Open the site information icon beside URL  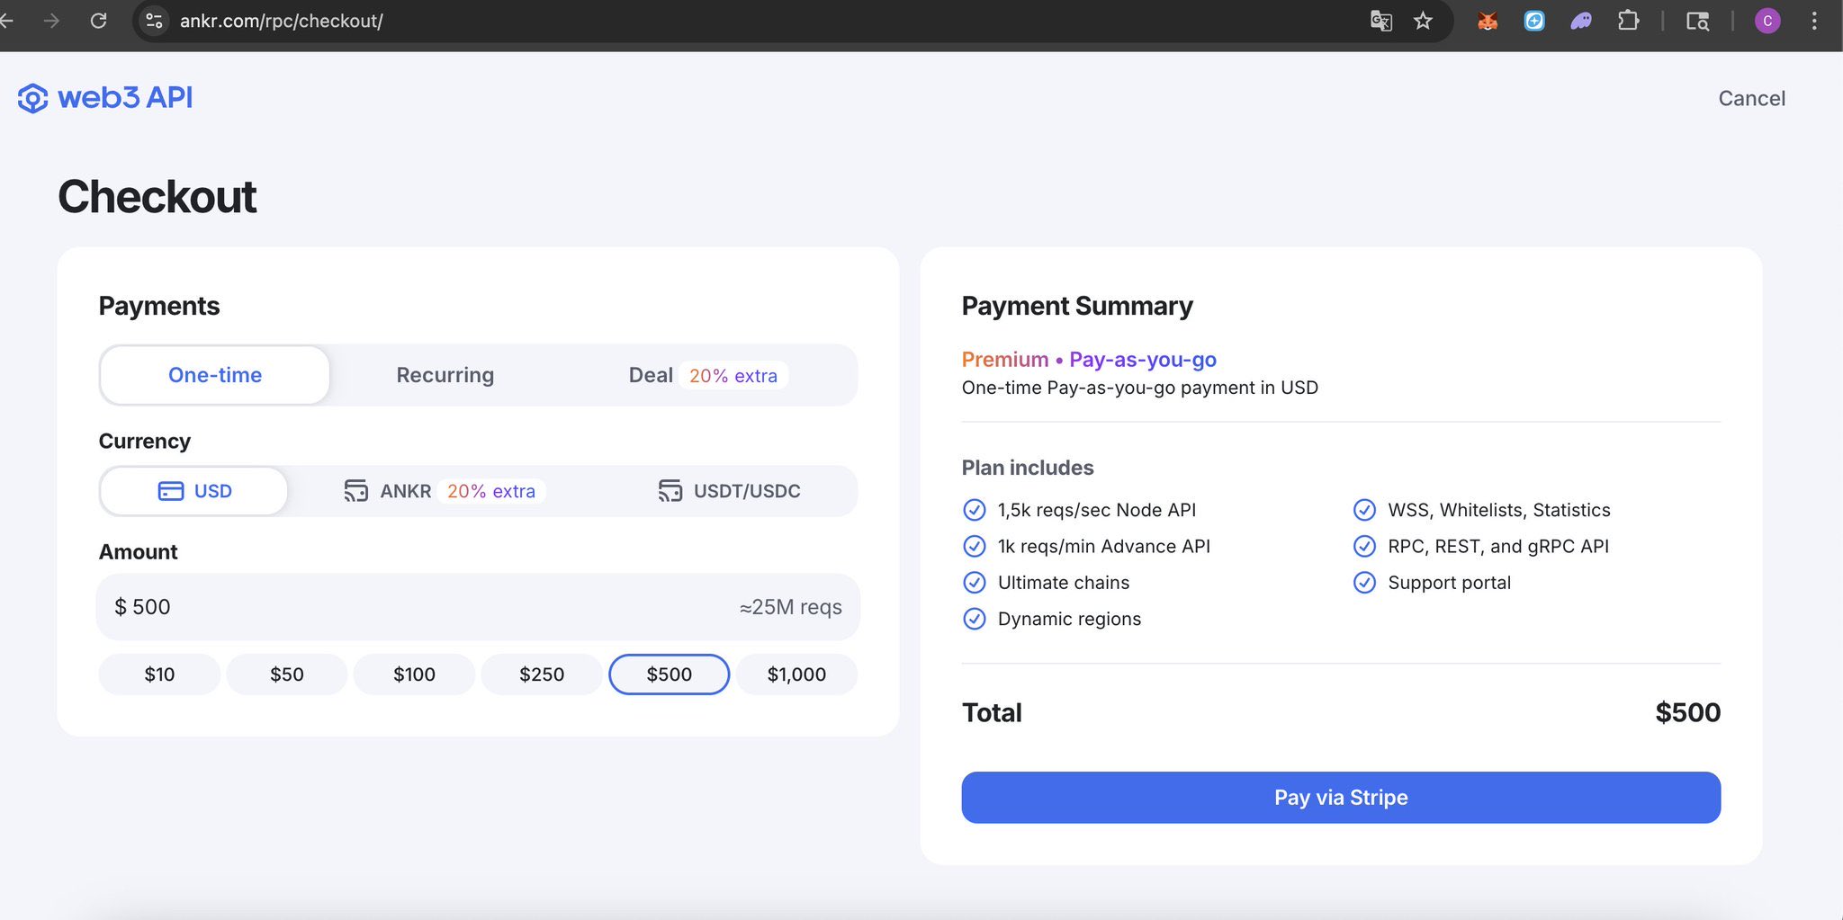(x=155, y=21)
